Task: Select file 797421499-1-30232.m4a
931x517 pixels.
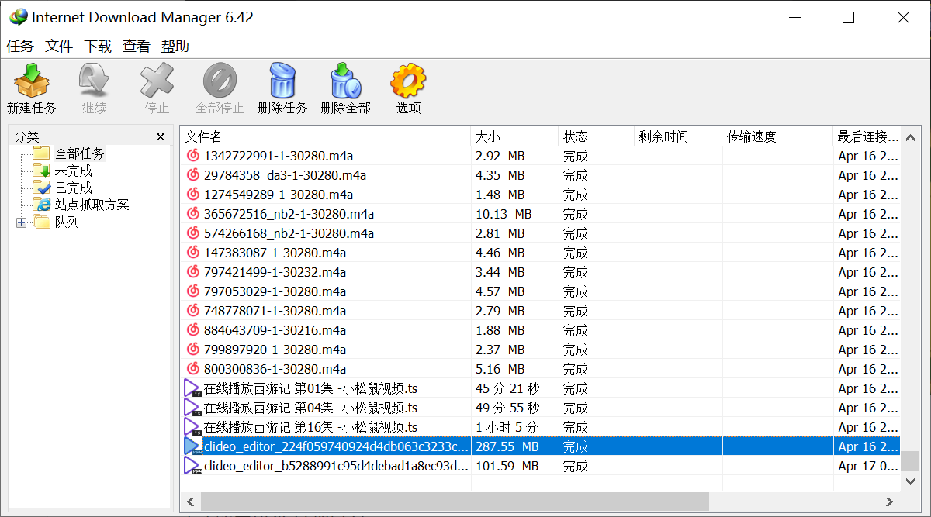Action: point(275,272)
